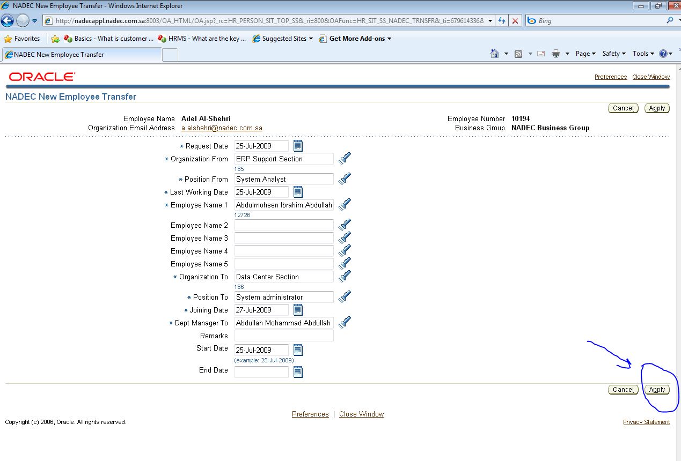Viewport: 681px width, 461px height.
Task: Open the Page menu
Action: click(585, 54)
